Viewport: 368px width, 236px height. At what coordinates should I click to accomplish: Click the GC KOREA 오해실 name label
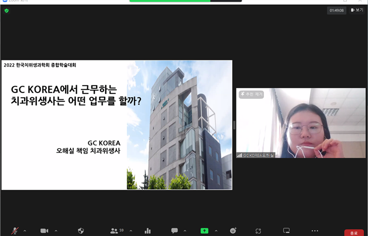point(258,155)
